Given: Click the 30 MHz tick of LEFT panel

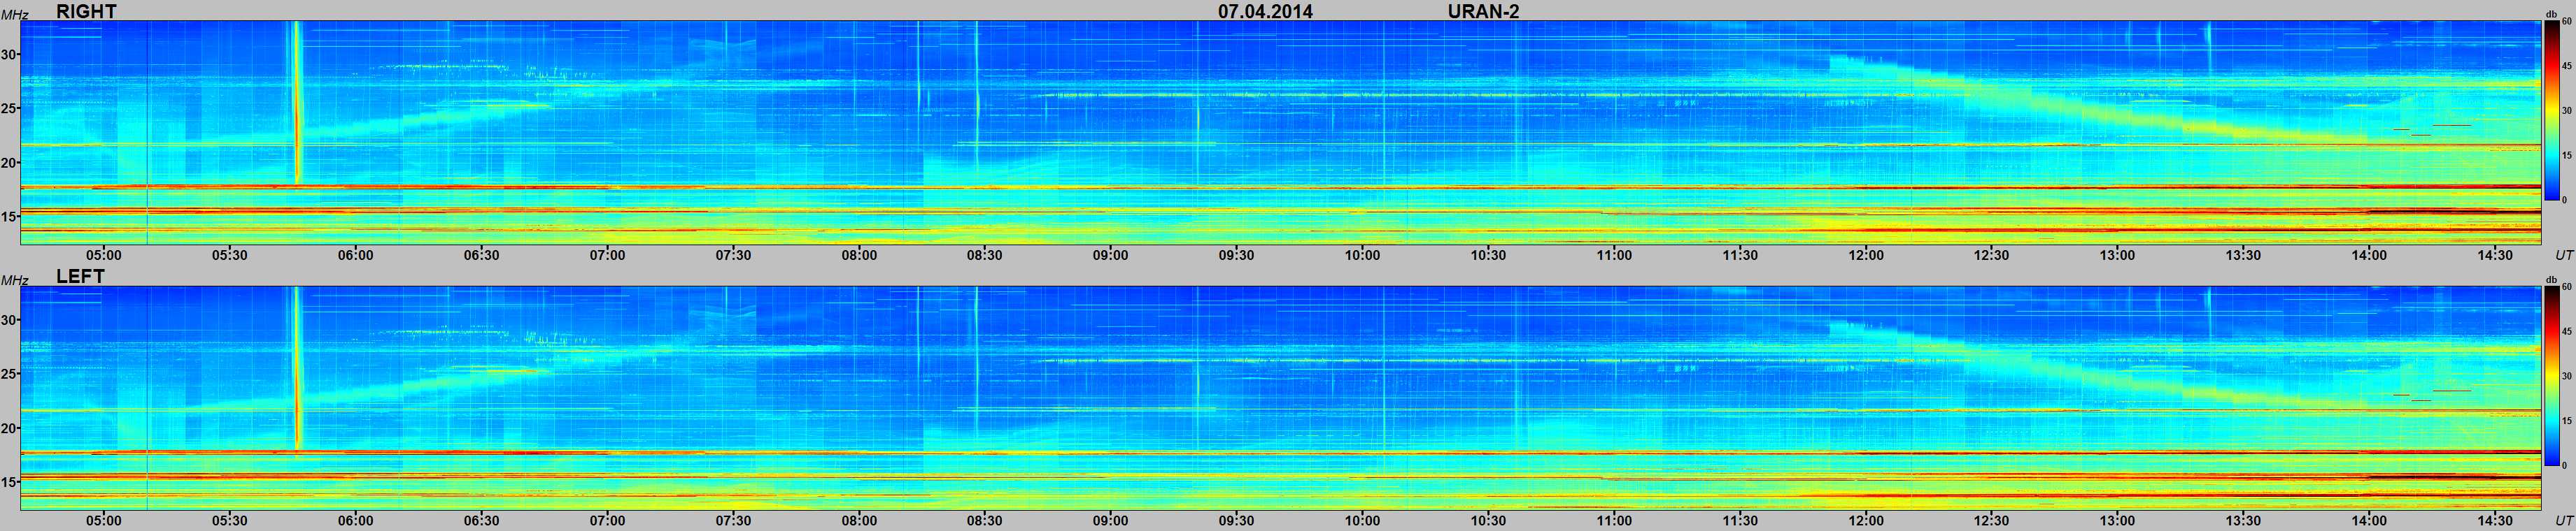Looking at the screenshot, I should click(10, 321).
